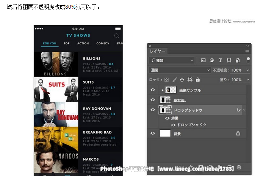Image resolution: width=255 pixels, height=176 pixels.
Task: Toggle the layer filtering on/off switch
Action: [x=248, y=60]
